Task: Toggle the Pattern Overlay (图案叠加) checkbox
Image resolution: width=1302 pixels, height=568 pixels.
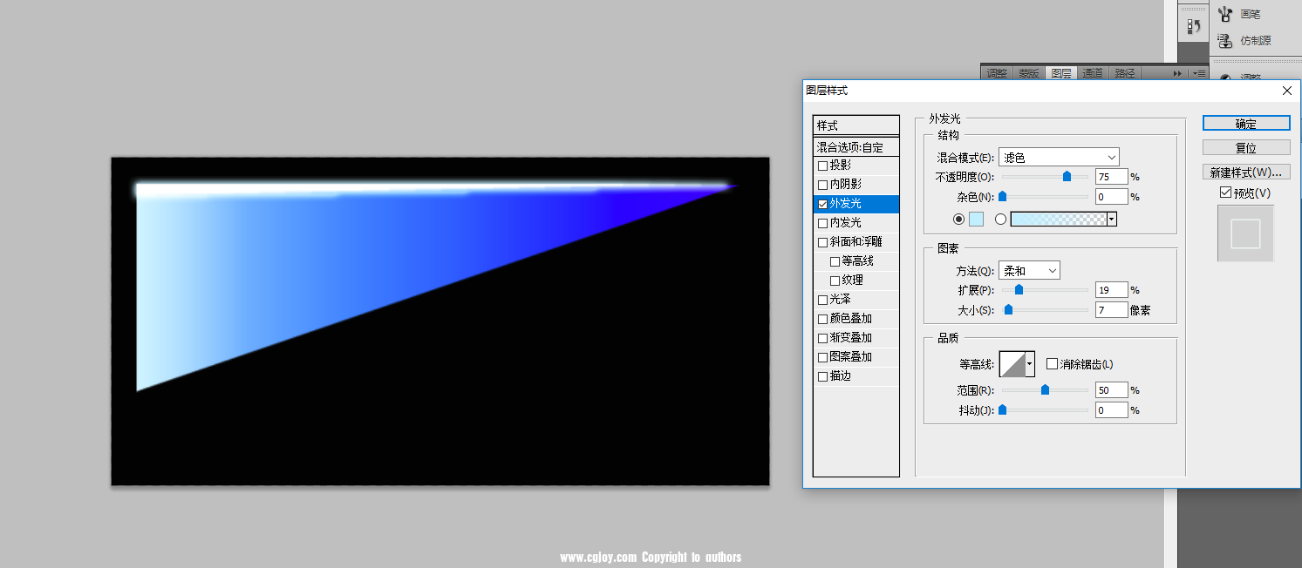Action: 822,357
